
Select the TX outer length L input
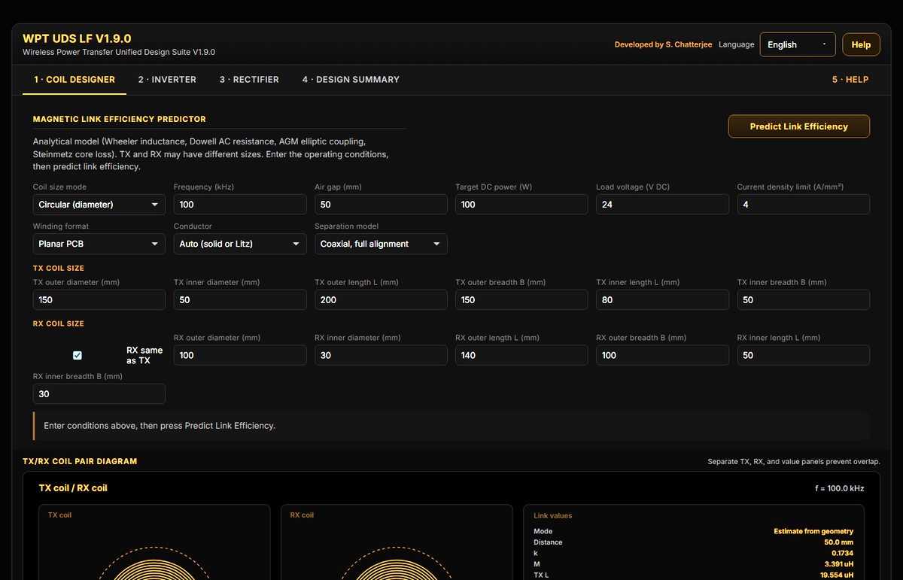[x=381, y=299]
